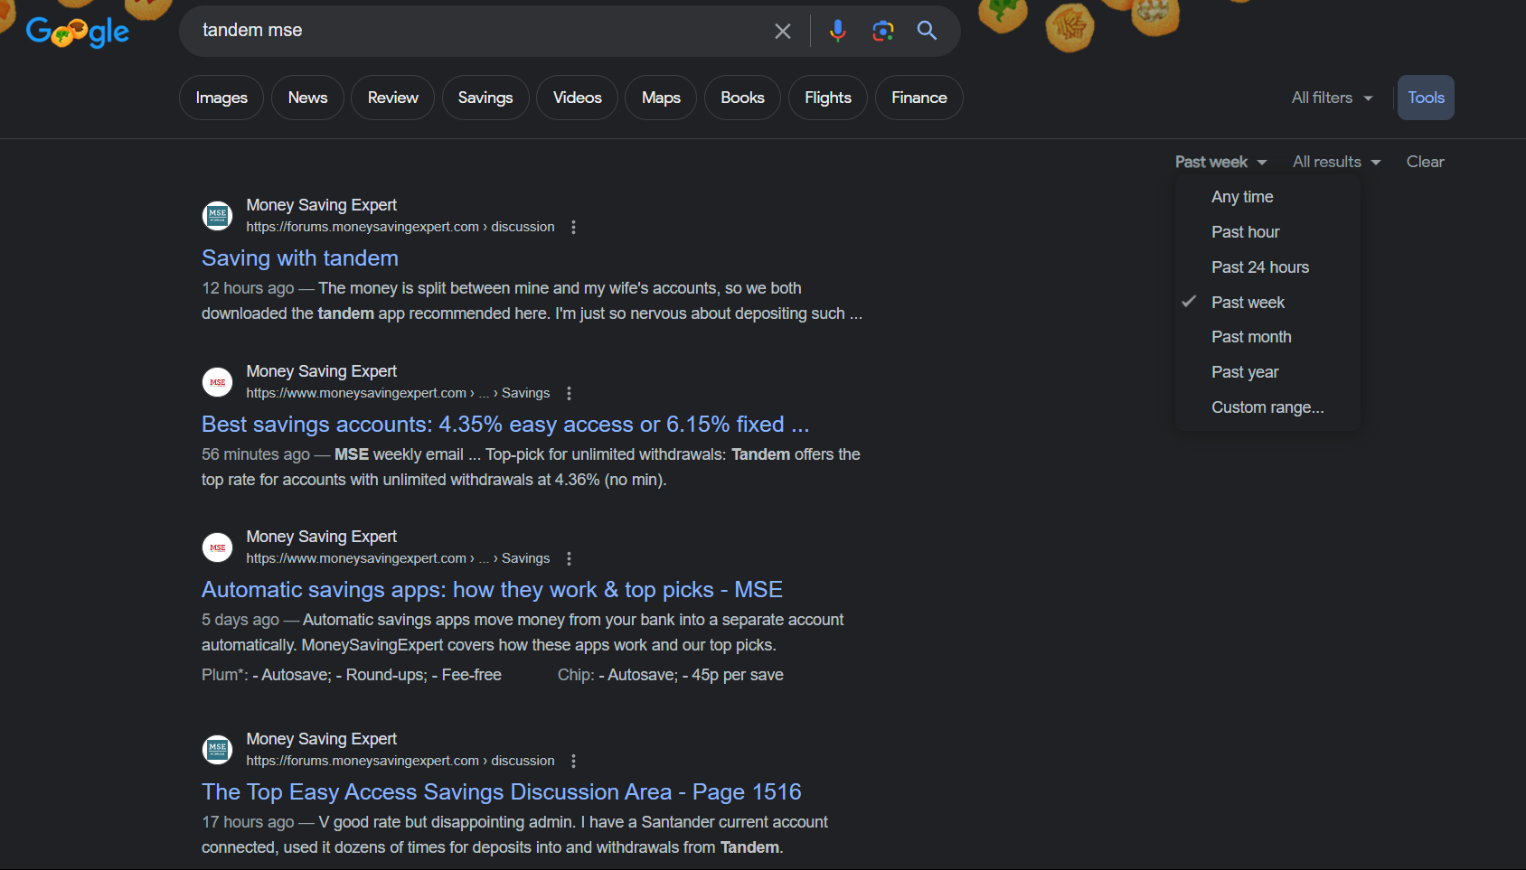Switch to Finance results tab
The width and height of the screenshot is (1526, 870).
coord(919,98)
